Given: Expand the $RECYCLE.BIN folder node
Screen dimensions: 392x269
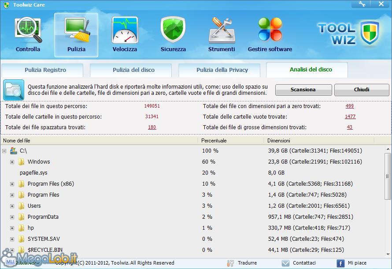Looking at the screenshot, I should 12,250.
